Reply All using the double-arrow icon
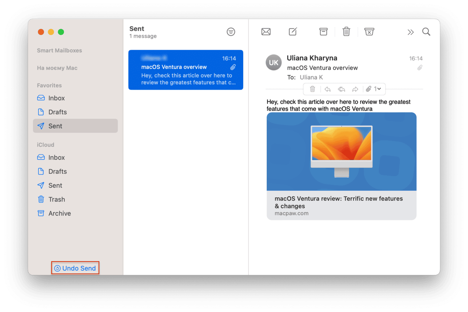 341,89
